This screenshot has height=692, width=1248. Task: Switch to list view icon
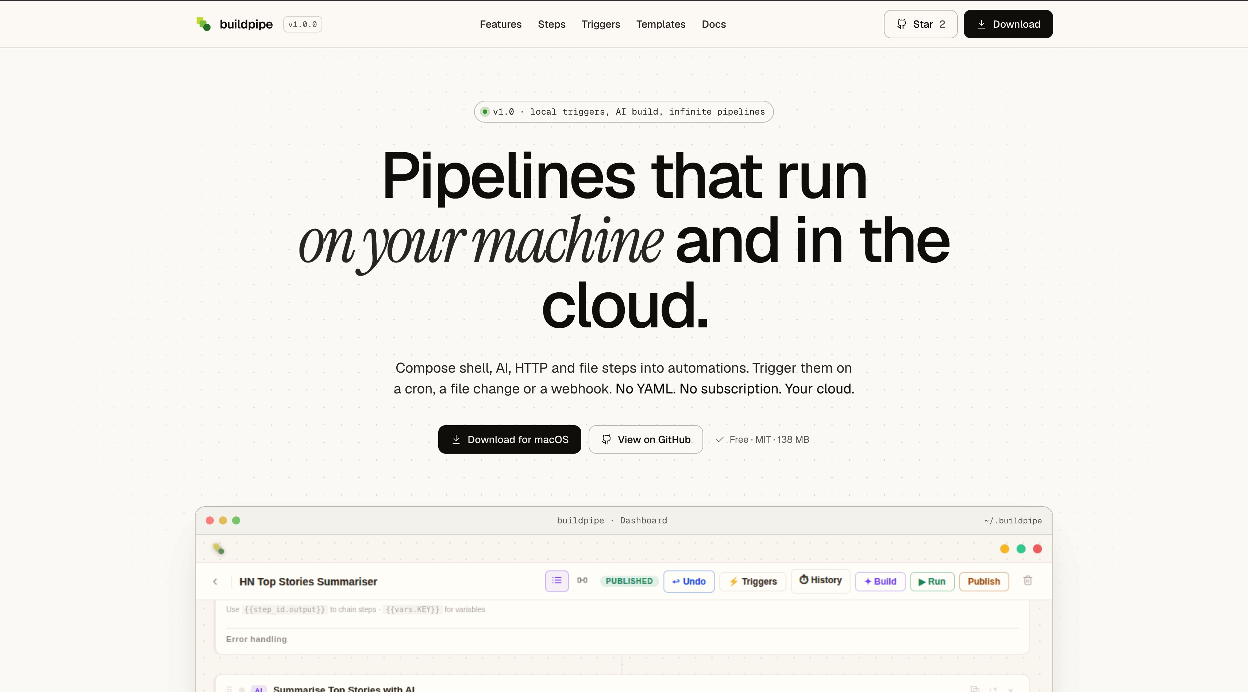556,581
